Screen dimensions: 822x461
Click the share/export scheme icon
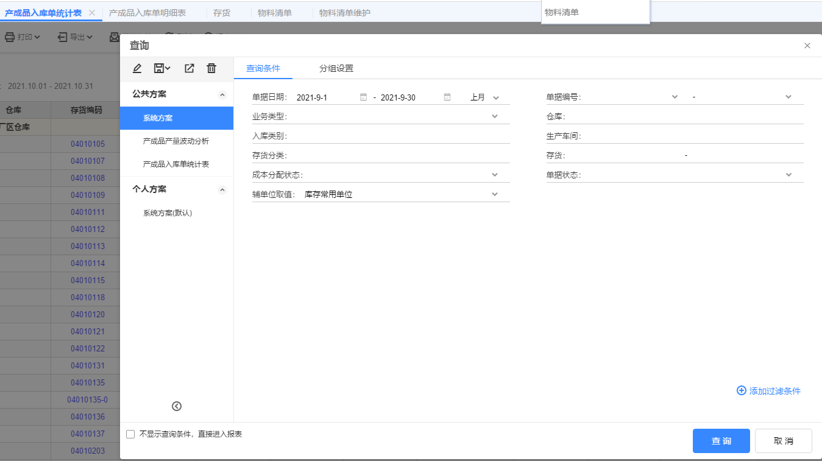point(190,69)
